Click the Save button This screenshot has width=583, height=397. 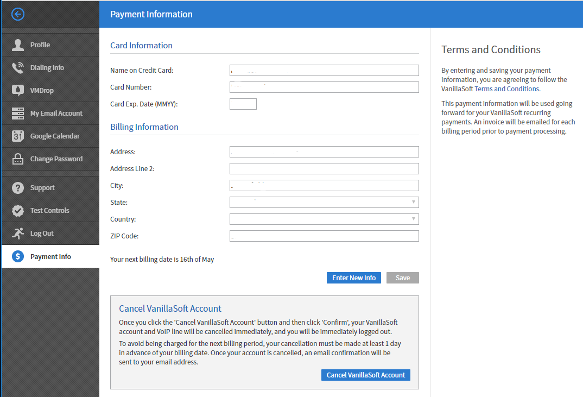403,278
